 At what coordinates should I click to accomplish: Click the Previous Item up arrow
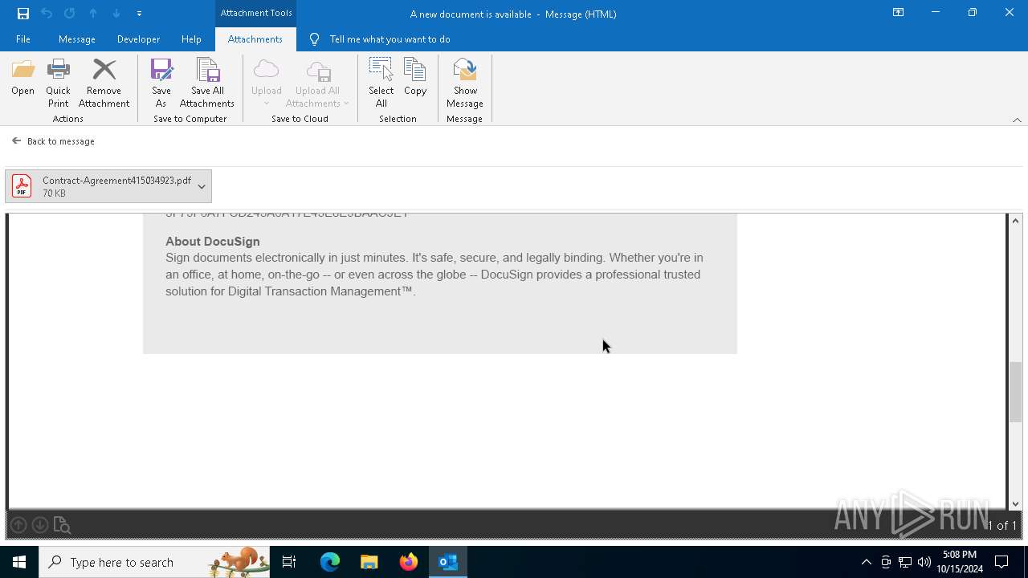93,14
